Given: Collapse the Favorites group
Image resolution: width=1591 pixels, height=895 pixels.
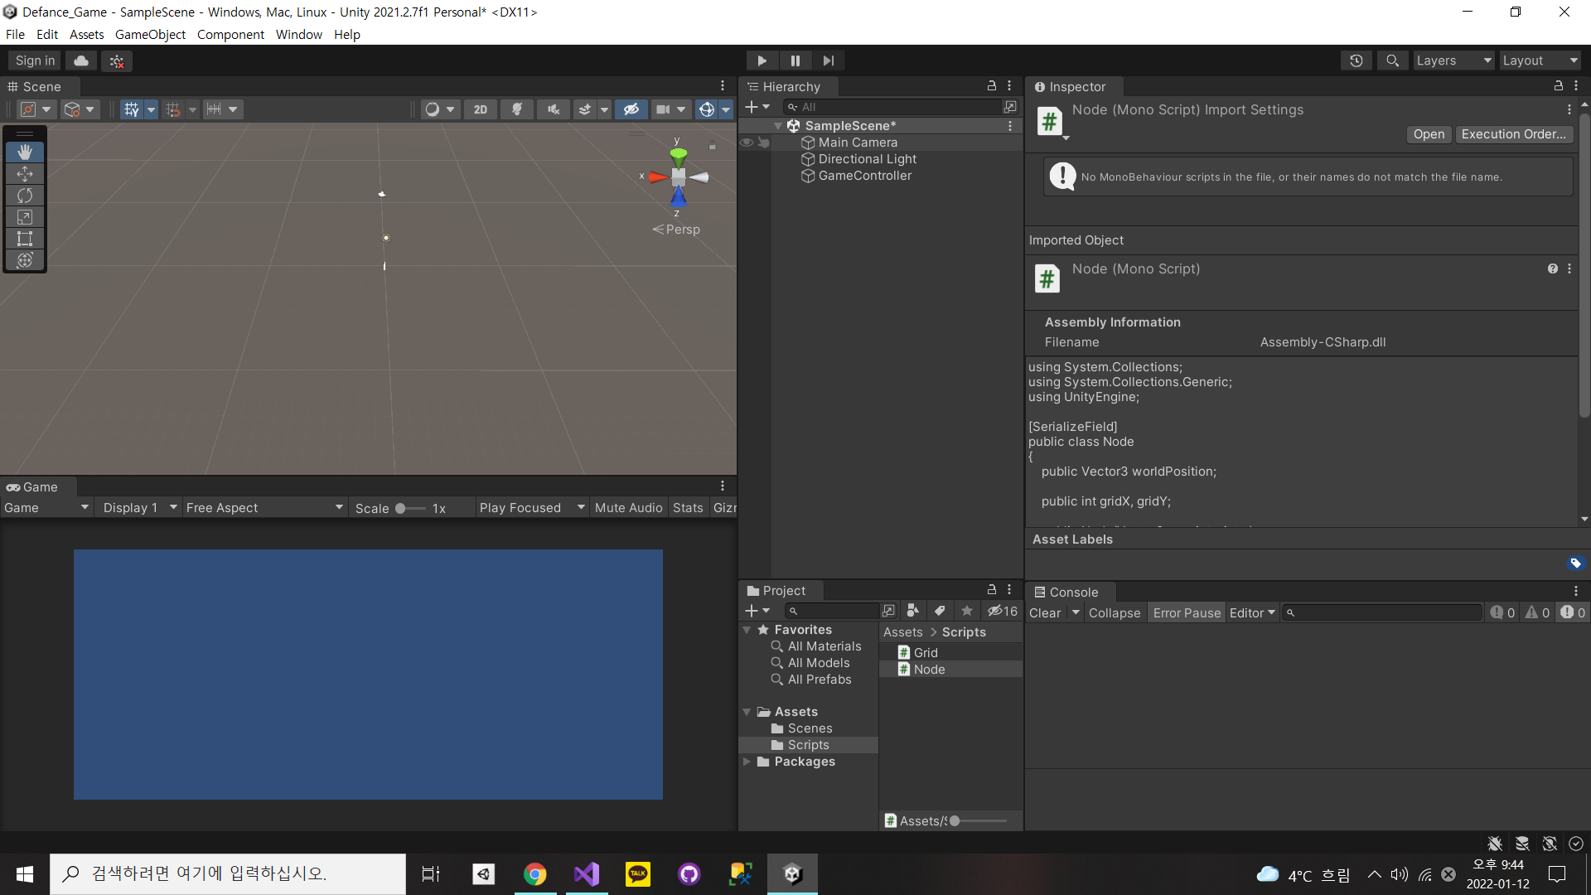Looking at the screenshot, I should point(747,630).
